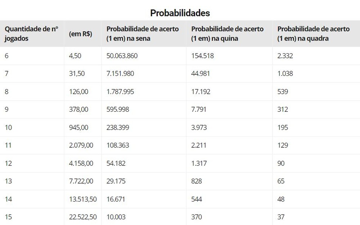Click the 2.332 quadra cell
The height and width of the screenshot is (225, 360).
pyautogui.click(x=285, y=56)
